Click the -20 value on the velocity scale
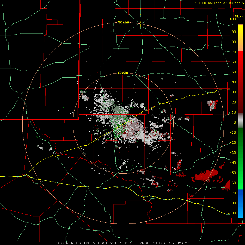This screenshot has width=245, height=245. 233,142
